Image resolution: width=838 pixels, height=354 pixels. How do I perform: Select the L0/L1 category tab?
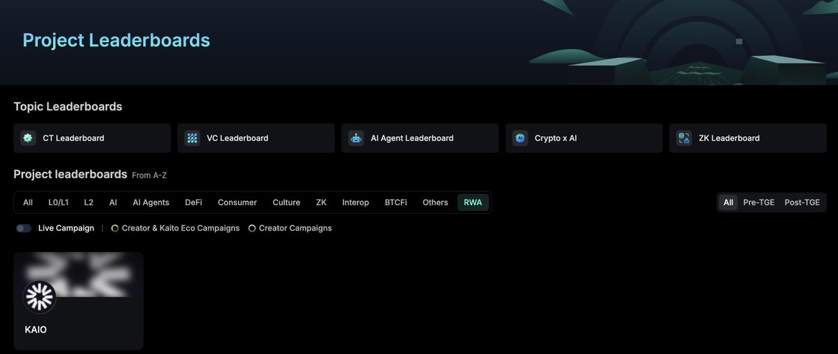pyautogui.click(x=59, y=202)
